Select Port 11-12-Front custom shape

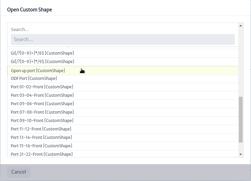(123, 129)
